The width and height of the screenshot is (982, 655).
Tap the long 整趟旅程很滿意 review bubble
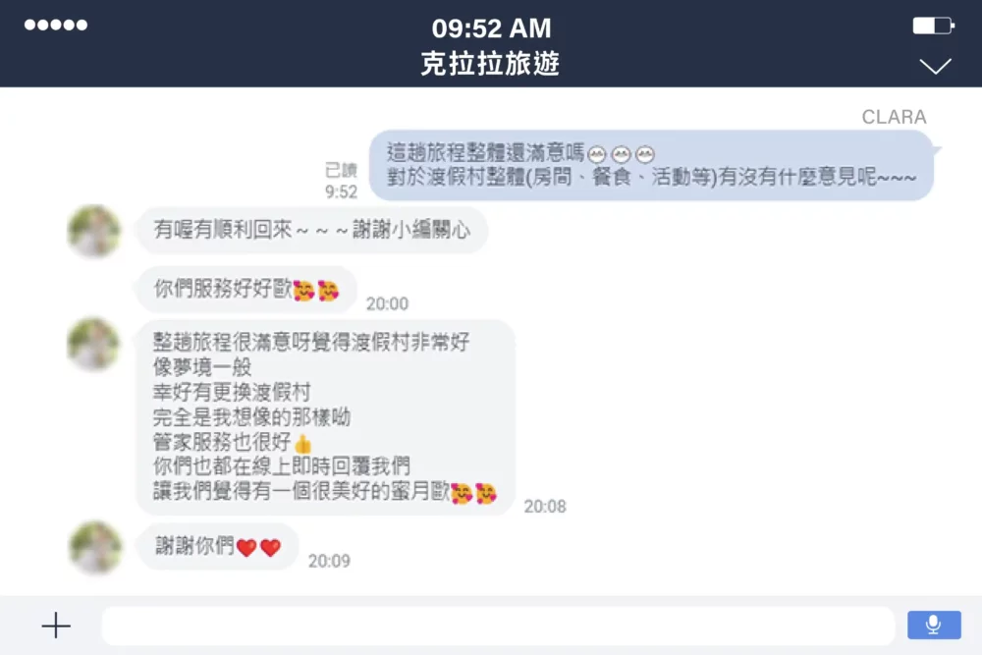click(x=326, y=417)
